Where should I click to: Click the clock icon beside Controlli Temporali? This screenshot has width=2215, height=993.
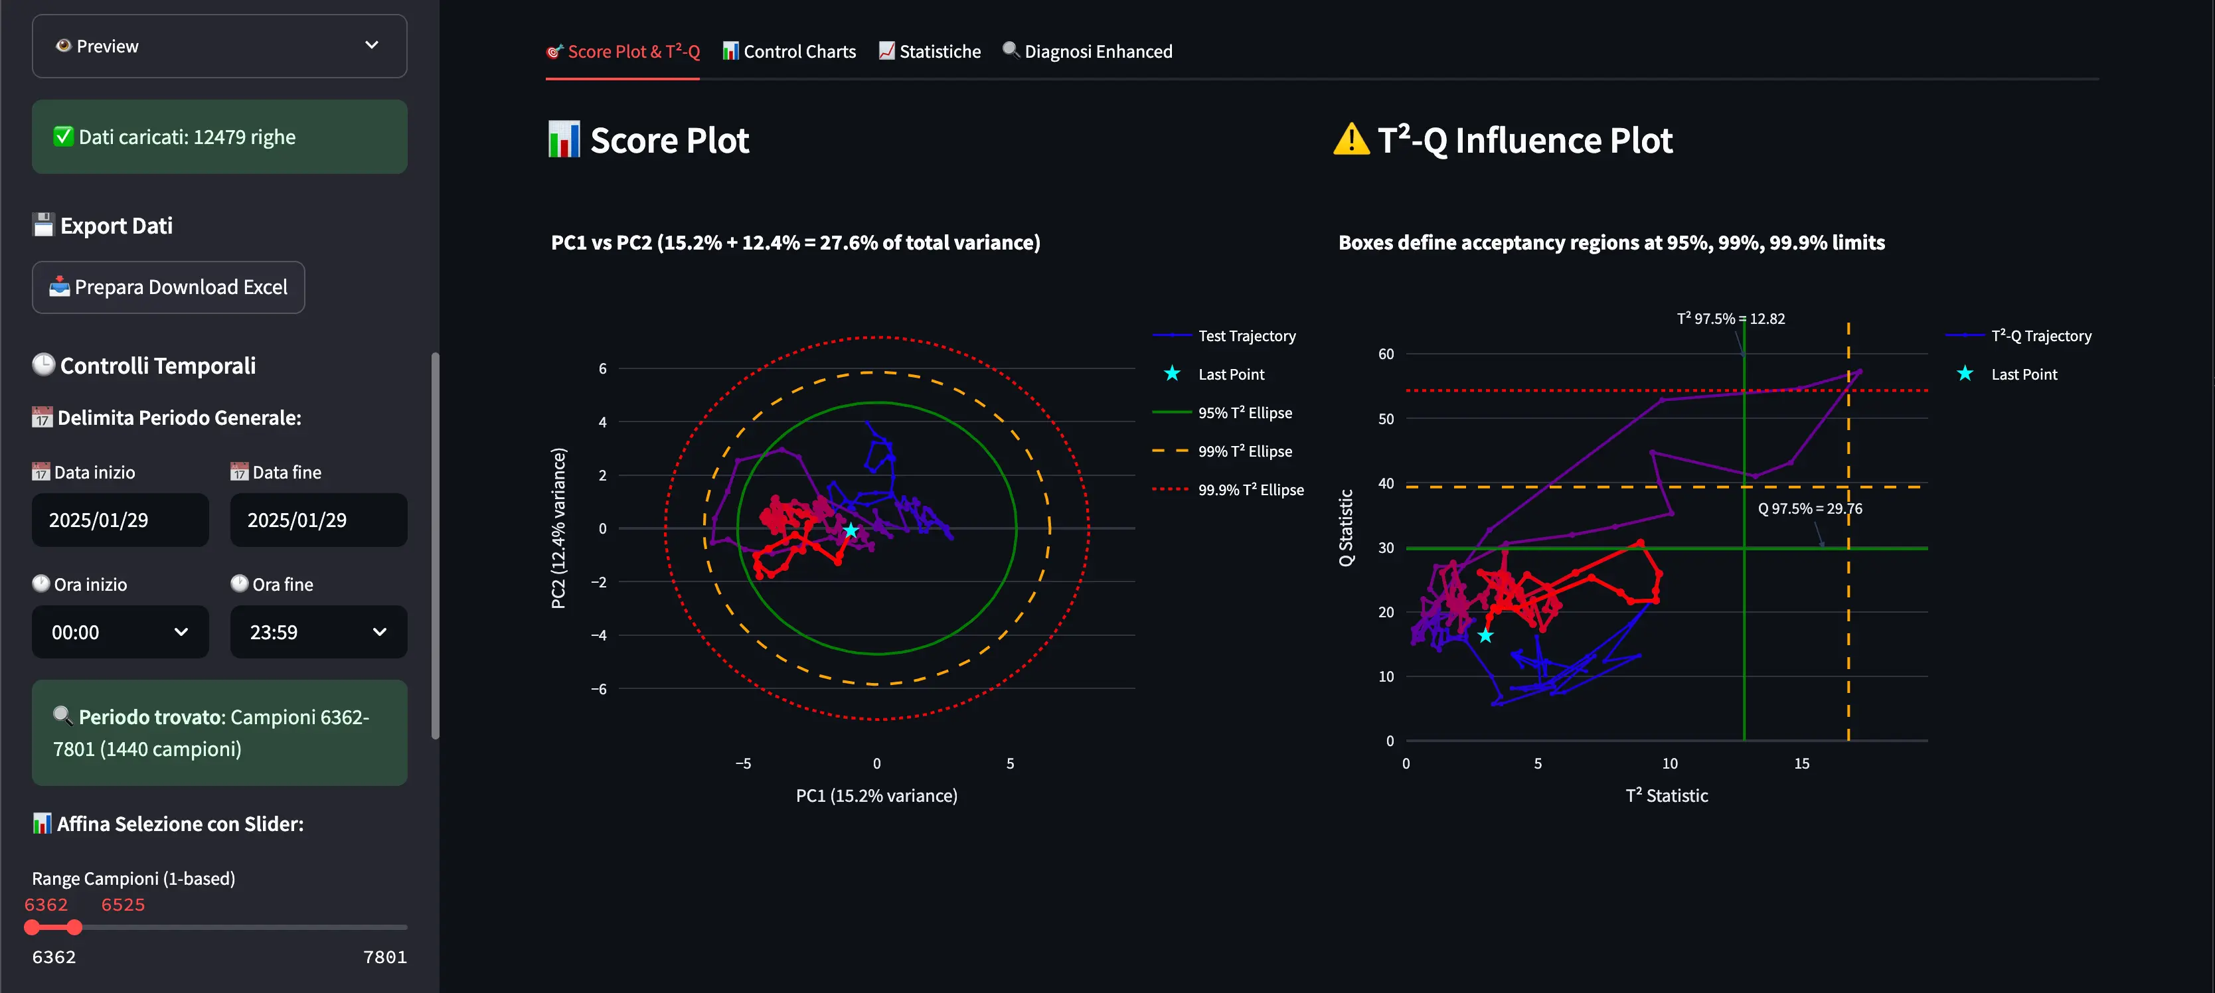click(43, 364)
